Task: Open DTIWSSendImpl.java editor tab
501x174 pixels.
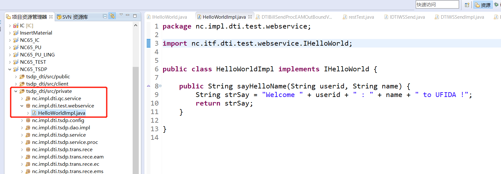Action: pyautogui.click(x=459, y=17)
